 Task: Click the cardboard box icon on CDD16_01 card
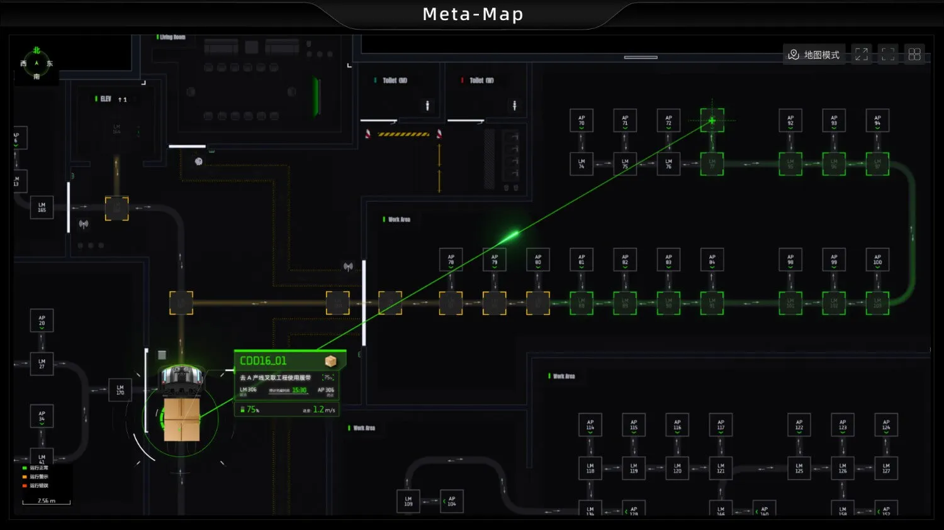tap(330, 361)
